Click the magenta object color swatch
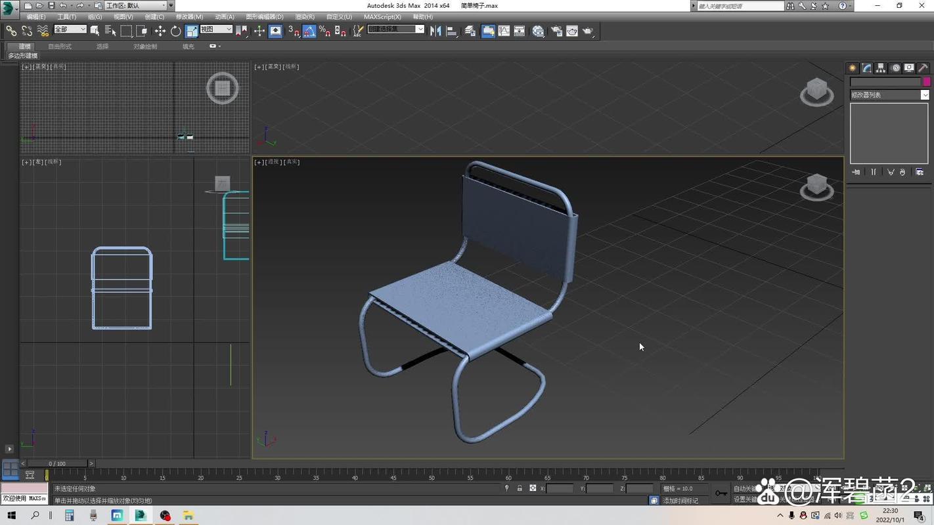Viewport: 934px width, 525px height. coord(927,82)
